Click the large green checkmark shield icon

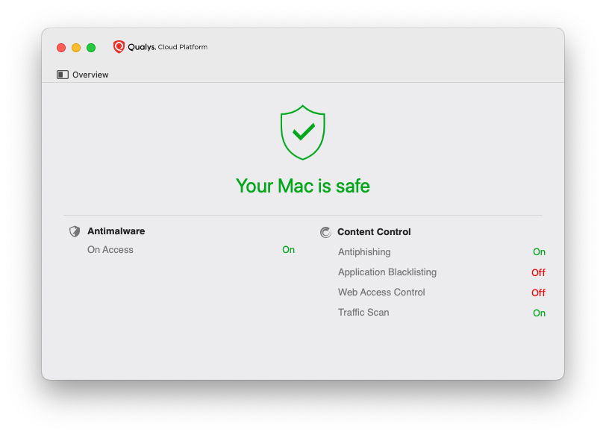[303, 132]
